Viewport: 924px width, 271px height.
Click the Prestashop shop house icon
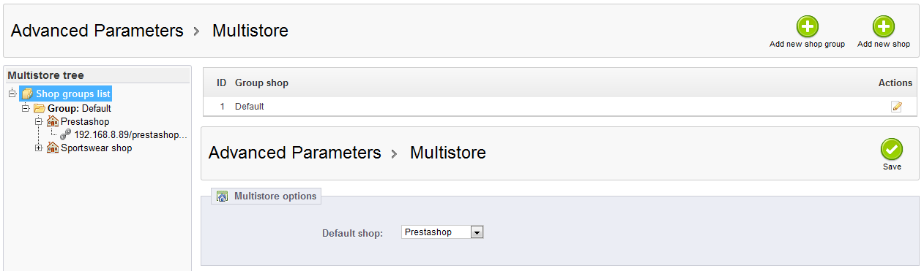point(53,121)
